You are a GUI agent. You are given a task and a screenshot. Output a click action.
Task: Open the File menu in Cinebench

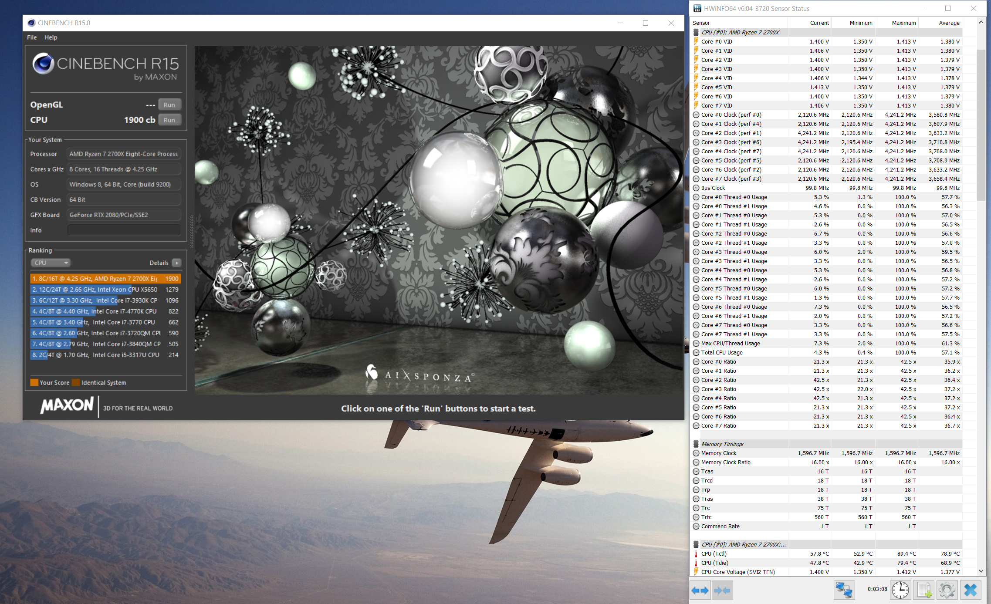pos(32,37)
